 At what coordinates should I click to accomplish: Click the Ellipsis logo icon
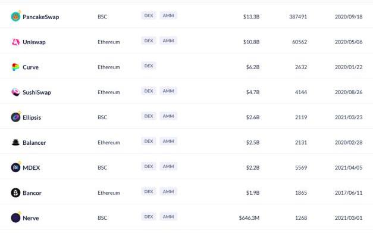tap(15, 117)
